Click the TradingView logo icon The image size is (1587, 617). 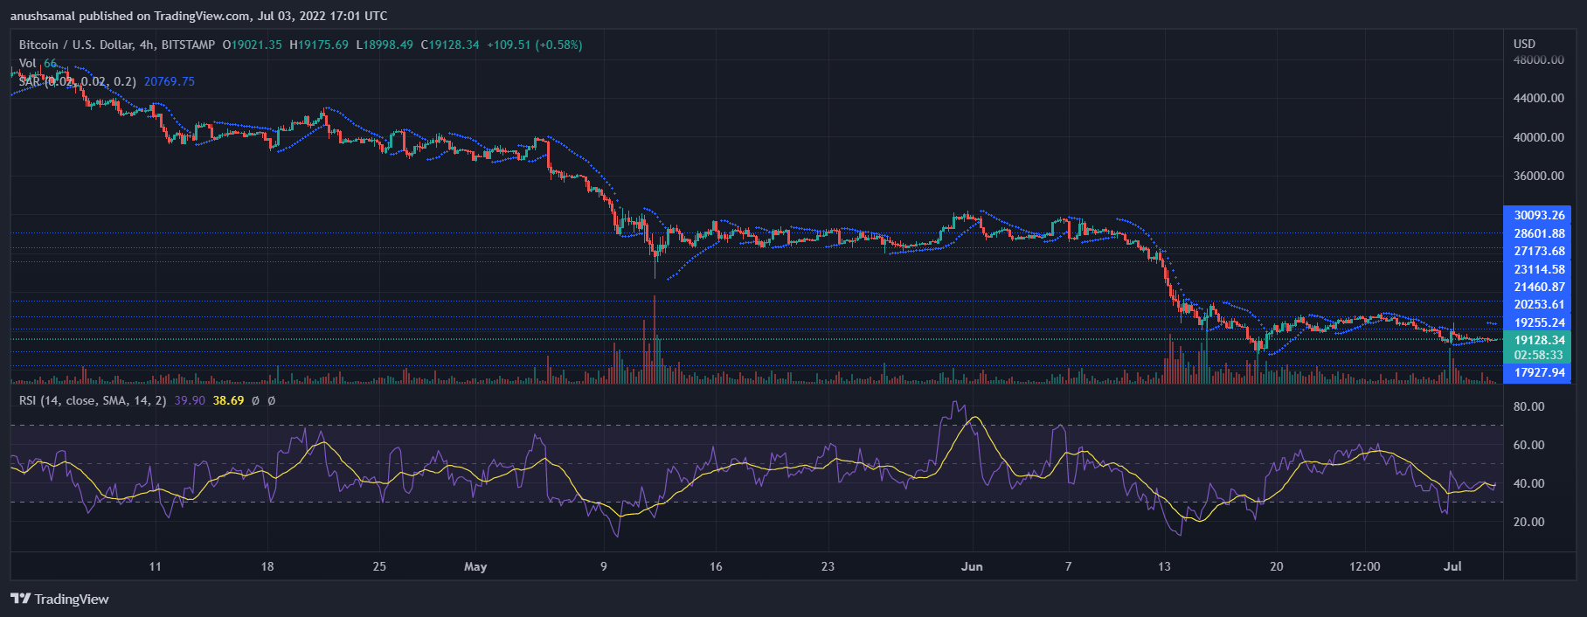20,599
